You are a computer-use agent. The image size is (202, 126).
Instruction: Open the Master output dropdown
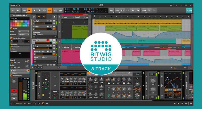(20, 73)
